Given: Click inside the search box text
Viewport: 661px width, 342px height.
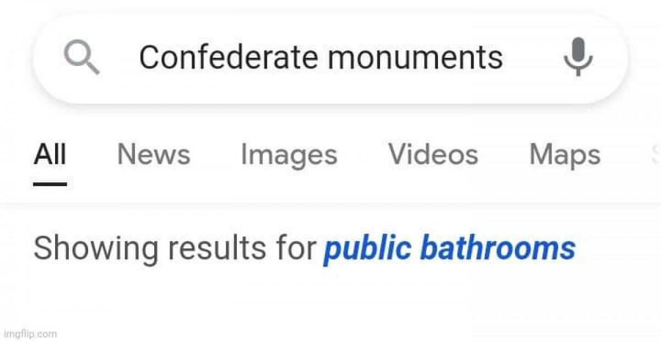Looking at the screenshot, I should (321, 57).
